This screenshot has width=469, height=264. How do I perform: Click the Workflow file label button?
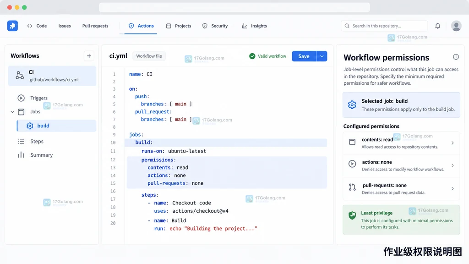[149, 56]
